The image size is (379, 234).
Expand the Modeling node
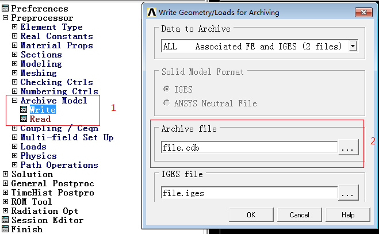pos(15,64)
